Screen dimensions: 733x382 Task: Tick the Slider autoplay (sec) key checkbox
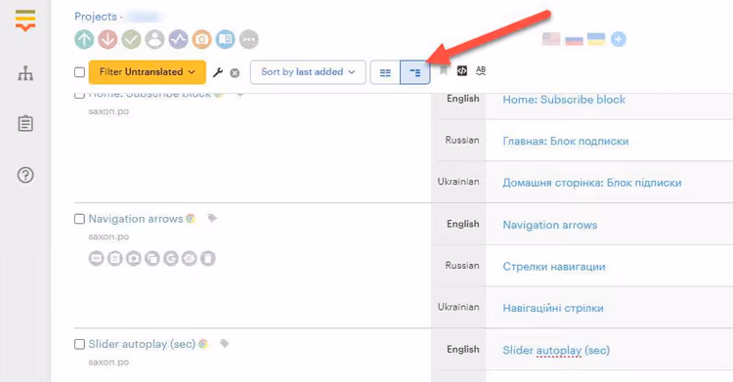click(x=79, y=344)
